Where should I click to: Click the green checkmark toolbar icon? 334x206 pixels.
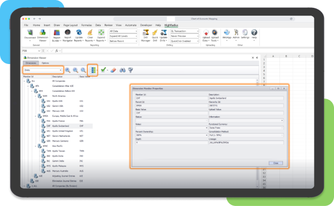coord(104,70)
